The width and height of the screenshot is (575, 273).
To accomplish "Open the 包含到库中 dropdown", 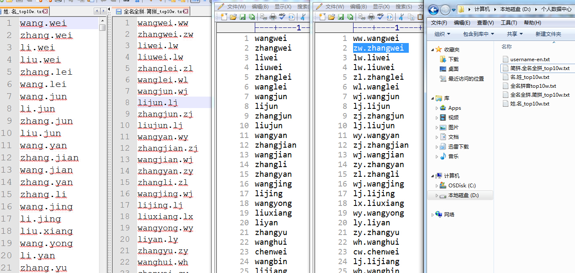I will tap(478, 34).
